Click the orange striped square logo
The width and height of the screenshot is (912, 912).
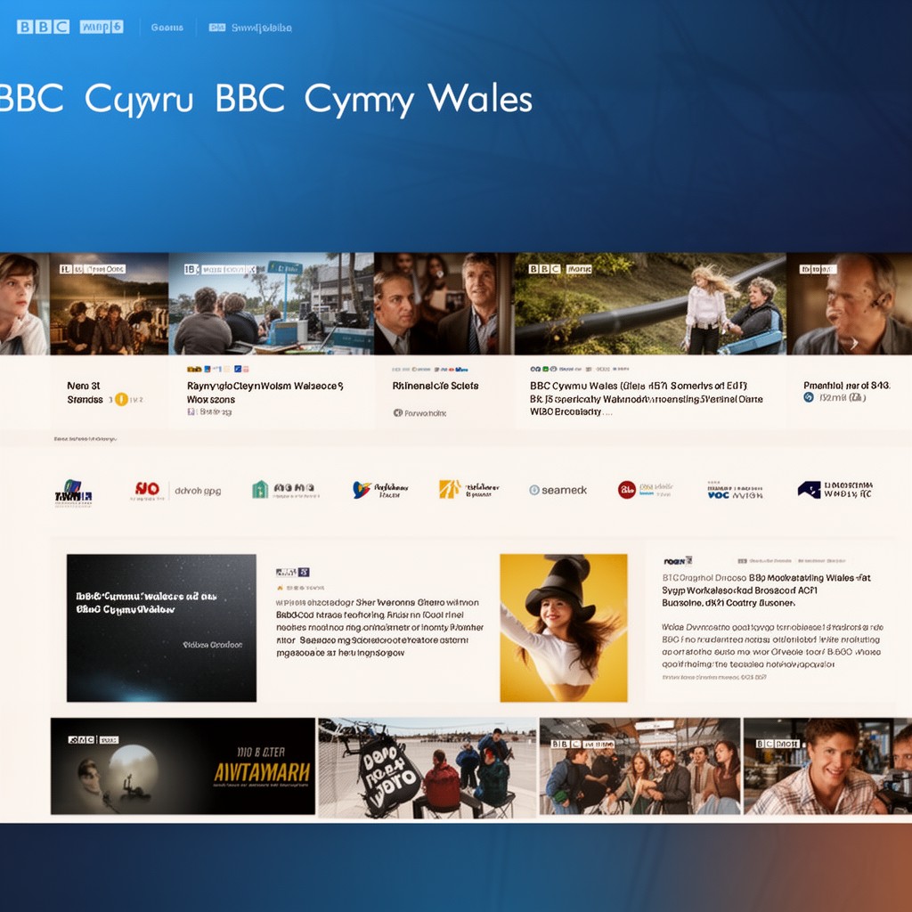click(x=449, y=489)
